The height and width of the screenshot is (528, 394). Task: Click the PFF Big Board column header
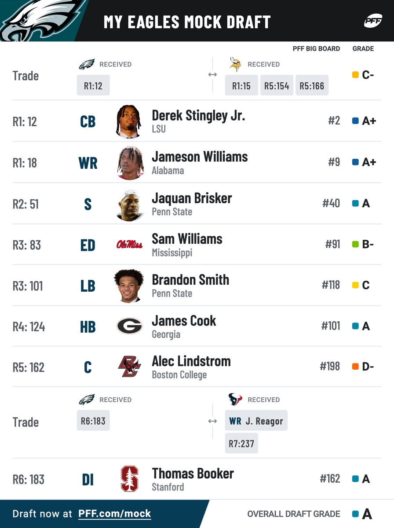[x=316, y=49]
